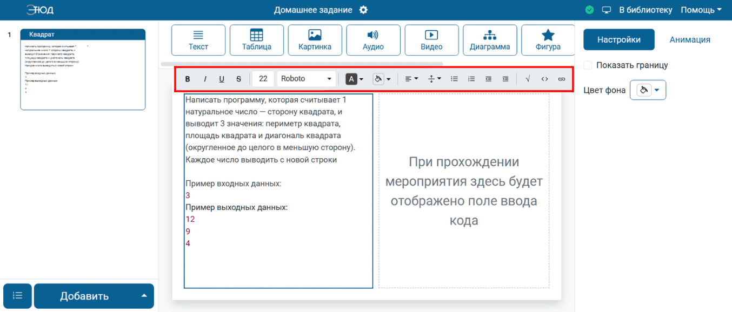Toggle underline formatting
Screen dimensions: 732x312
(x=222, y=79)
